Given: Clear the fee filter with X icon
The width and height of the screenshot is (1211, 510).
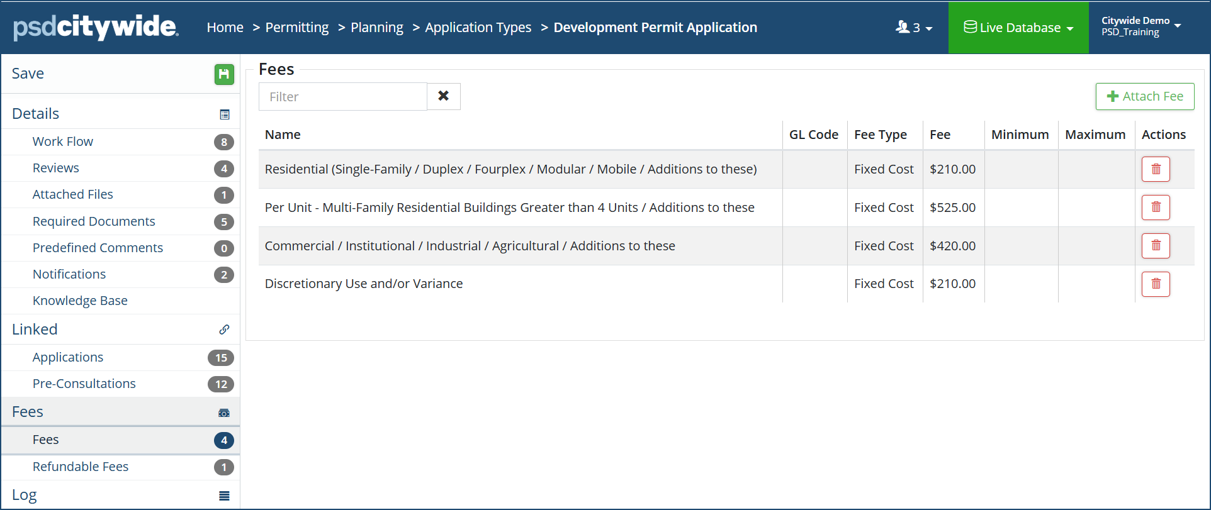Looking at the screenshot, I should tap(444, 96).
